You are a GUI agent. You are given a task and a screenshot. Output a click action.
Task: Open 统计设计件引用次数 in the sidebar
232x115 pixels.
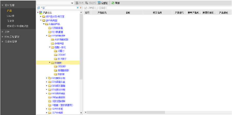(x=18, y=26)
